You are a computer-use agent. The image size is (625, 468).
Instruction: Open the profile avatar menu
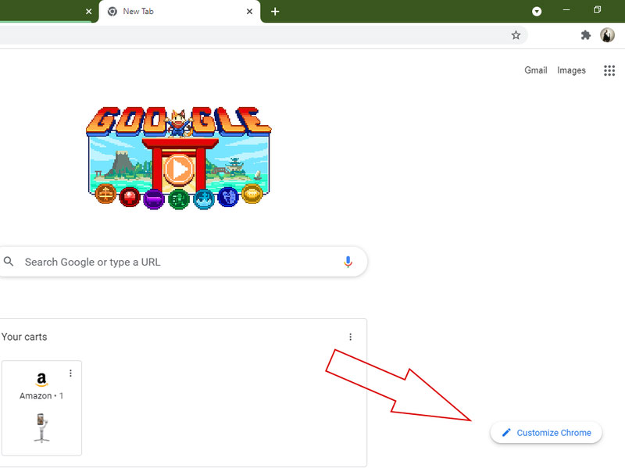coord(607,35)
